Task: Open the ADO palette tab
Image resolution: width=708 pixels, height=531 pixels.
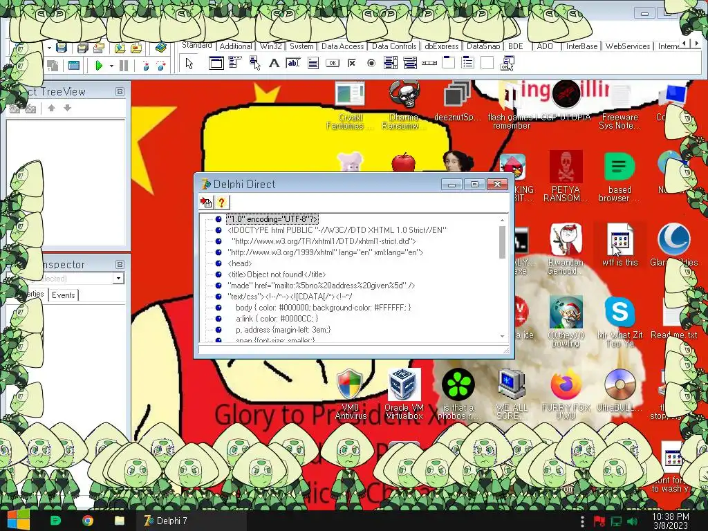Action: [x=545, y=46]
